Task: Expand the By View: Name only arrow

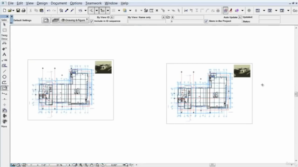Action: [163, 17]
